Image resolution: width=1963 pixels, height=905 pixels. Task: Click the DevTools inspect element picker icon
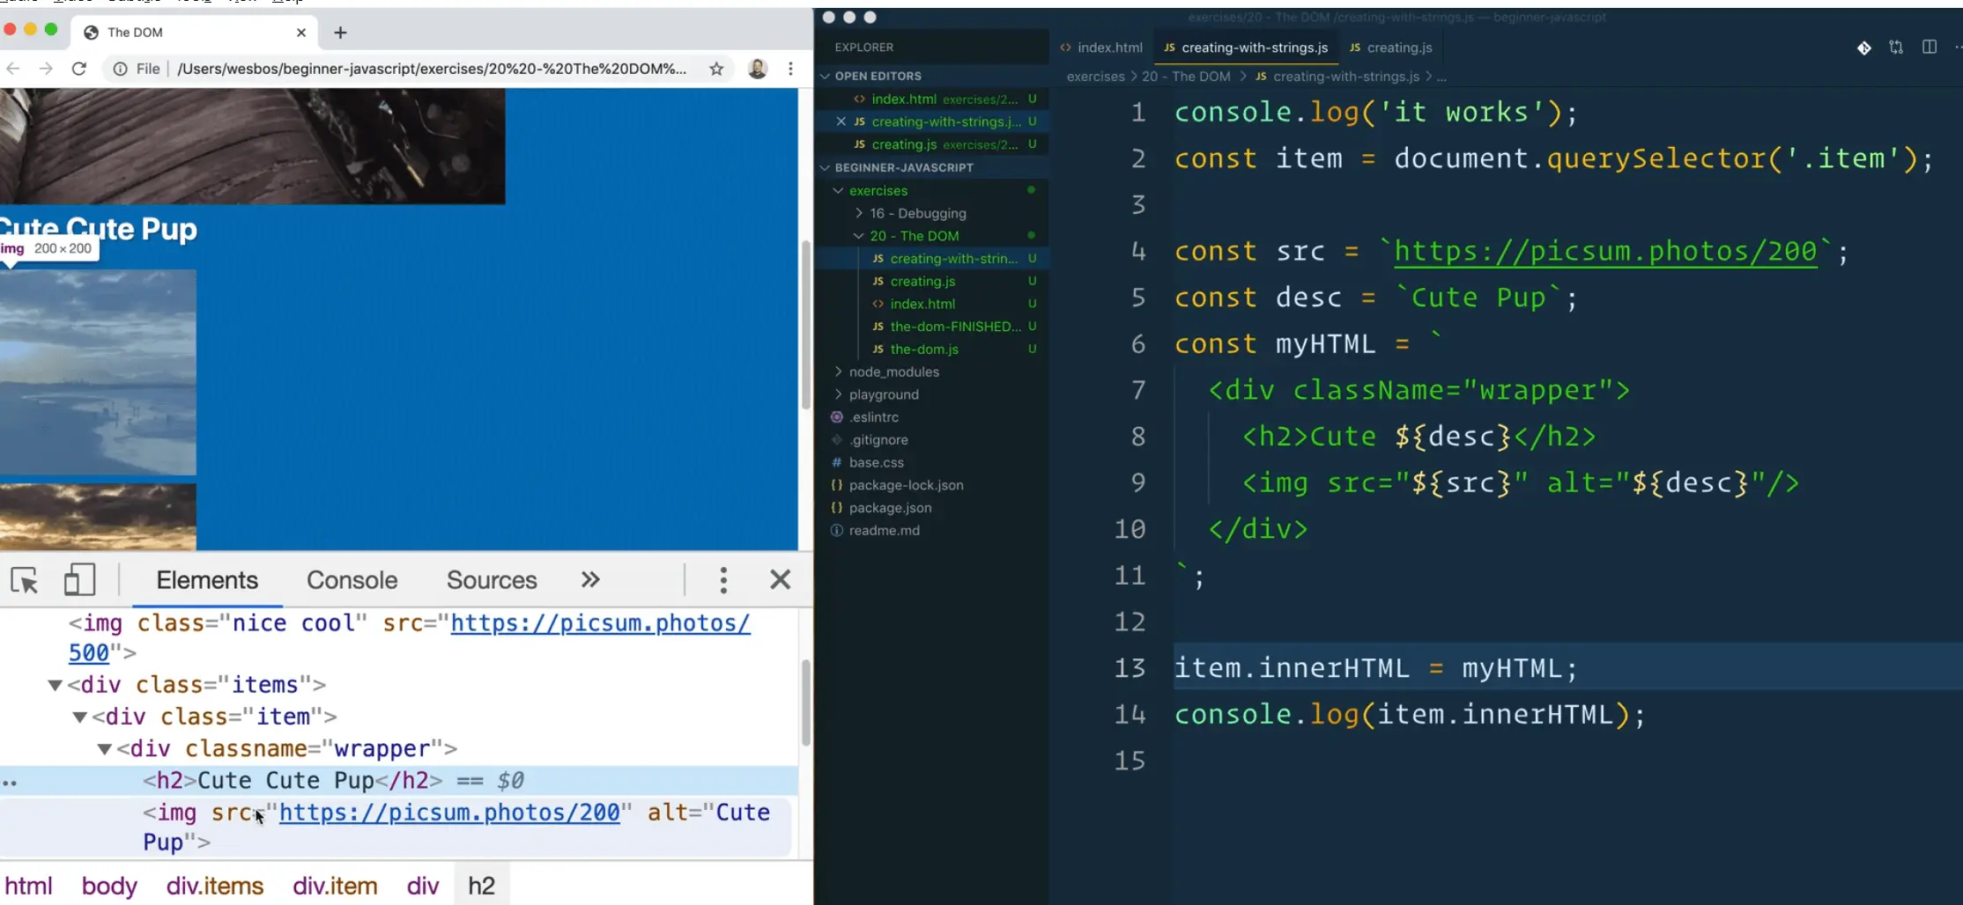pos(25,580)
